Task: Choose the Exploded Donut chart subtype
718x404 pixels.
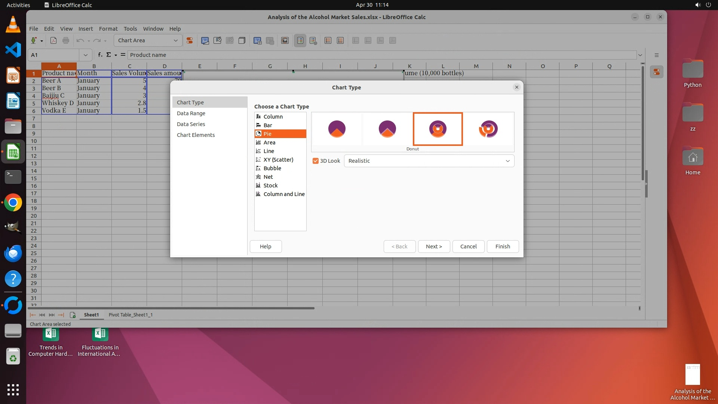Action: (488, 129)
